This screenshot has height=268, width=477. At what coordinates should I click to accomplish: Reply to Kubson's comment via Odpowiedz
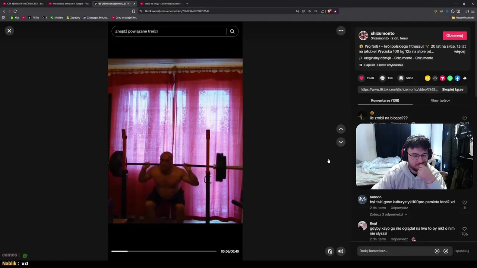pos(399,208)
